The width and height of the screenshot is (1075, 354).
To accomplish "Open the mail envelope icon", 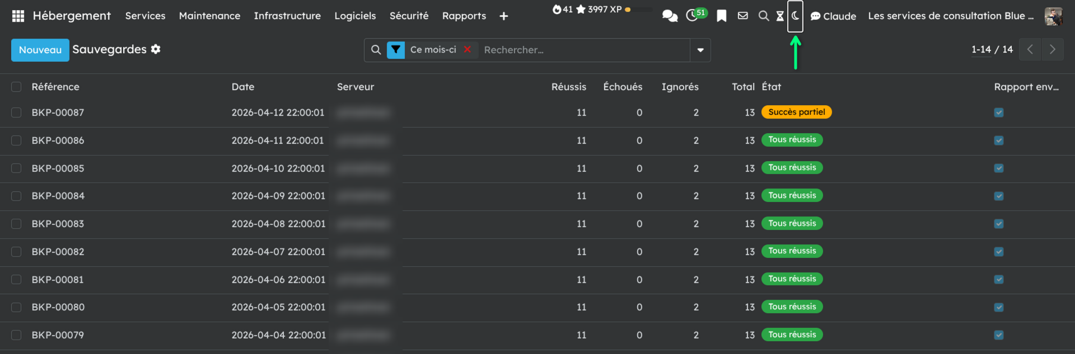I will pyautogui.click(x=743, y=16).
